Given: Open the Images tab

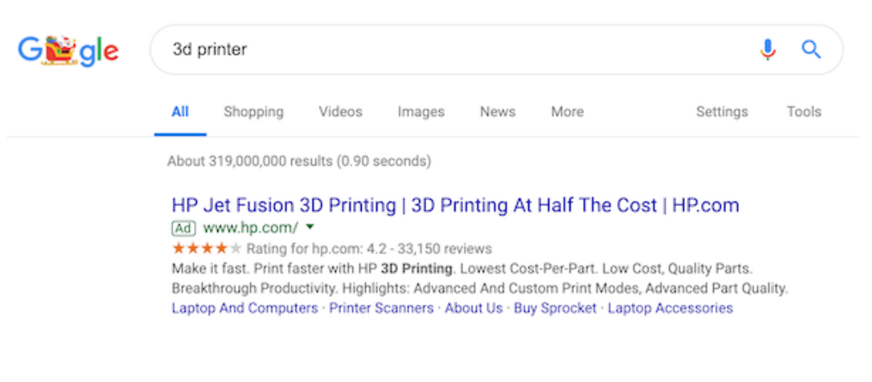Looking at the screenshot, I should tap(421, 112).
